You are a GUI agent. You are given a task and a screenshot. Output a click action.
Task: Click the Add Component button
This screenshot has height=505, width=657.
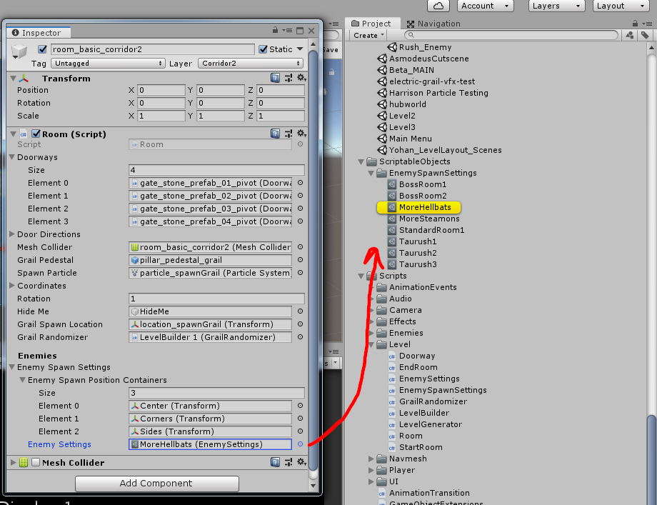tap(156, 483)
